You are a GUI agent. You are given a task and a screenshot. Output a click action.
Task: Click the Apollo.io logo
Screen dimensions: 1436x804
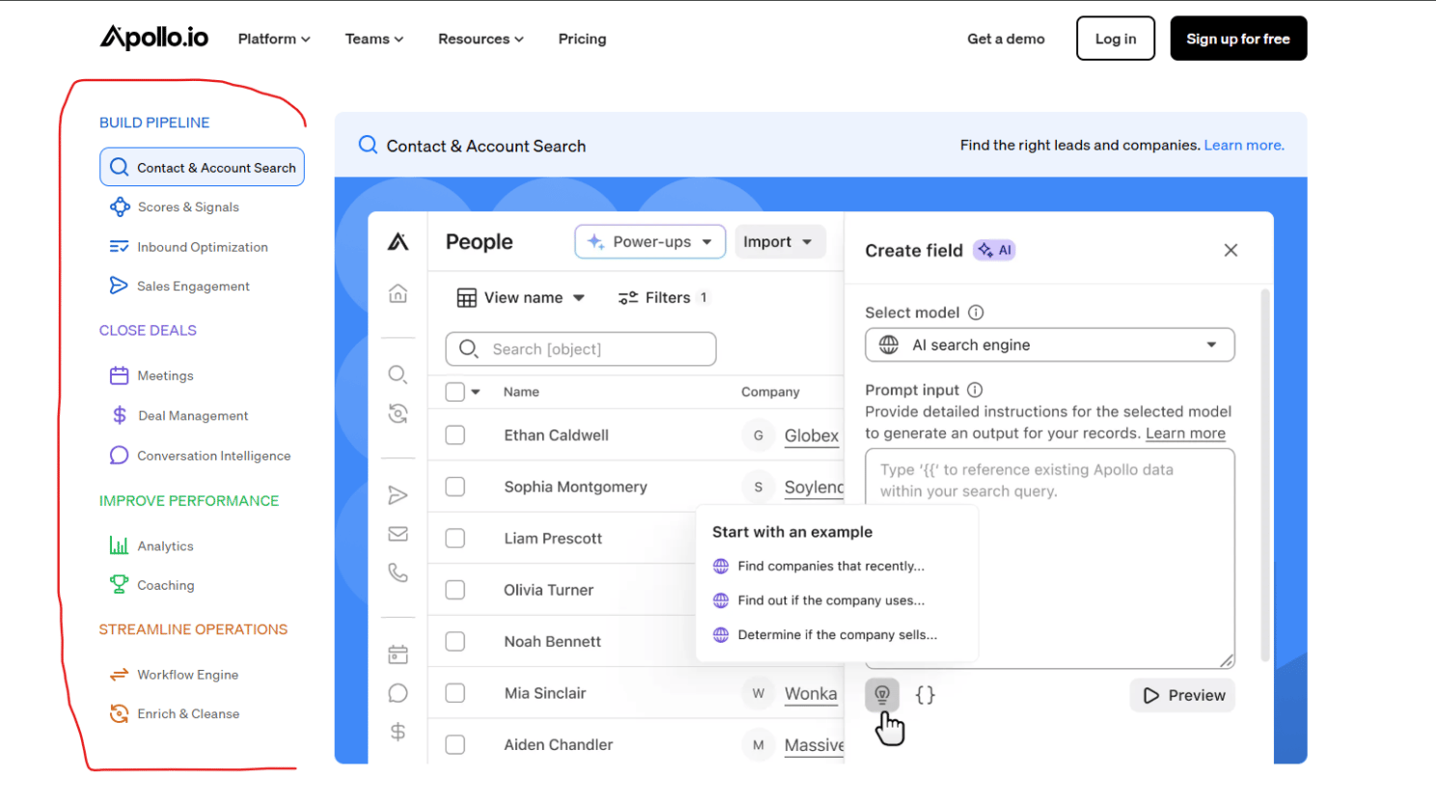click(x=154, y=38)
